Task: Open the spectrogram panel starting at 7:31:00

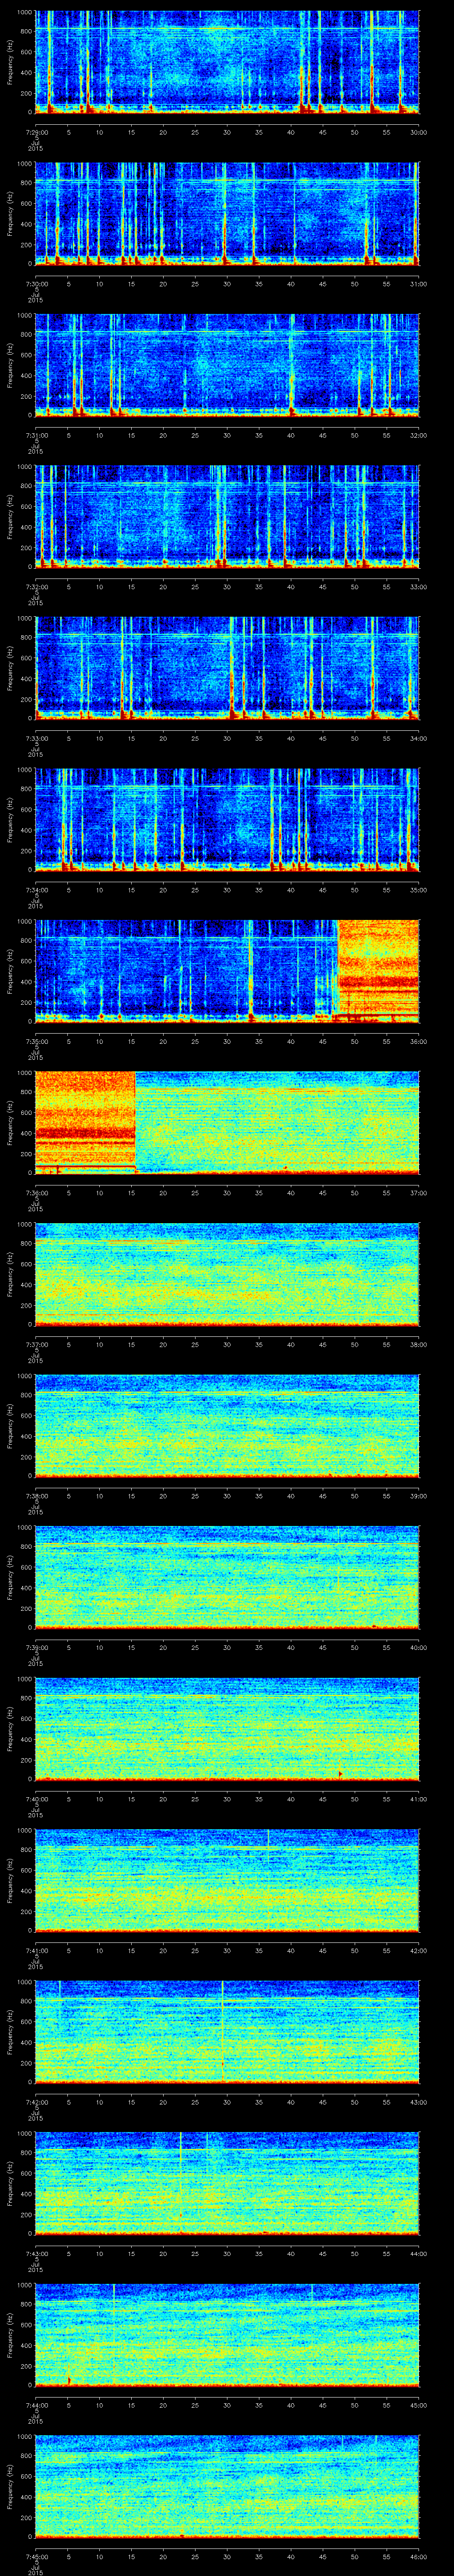Action: 227,365
